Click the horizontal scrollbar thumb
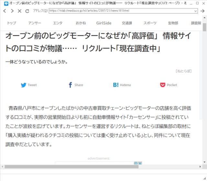The image size is (207, 181). (x=71, y=166)
